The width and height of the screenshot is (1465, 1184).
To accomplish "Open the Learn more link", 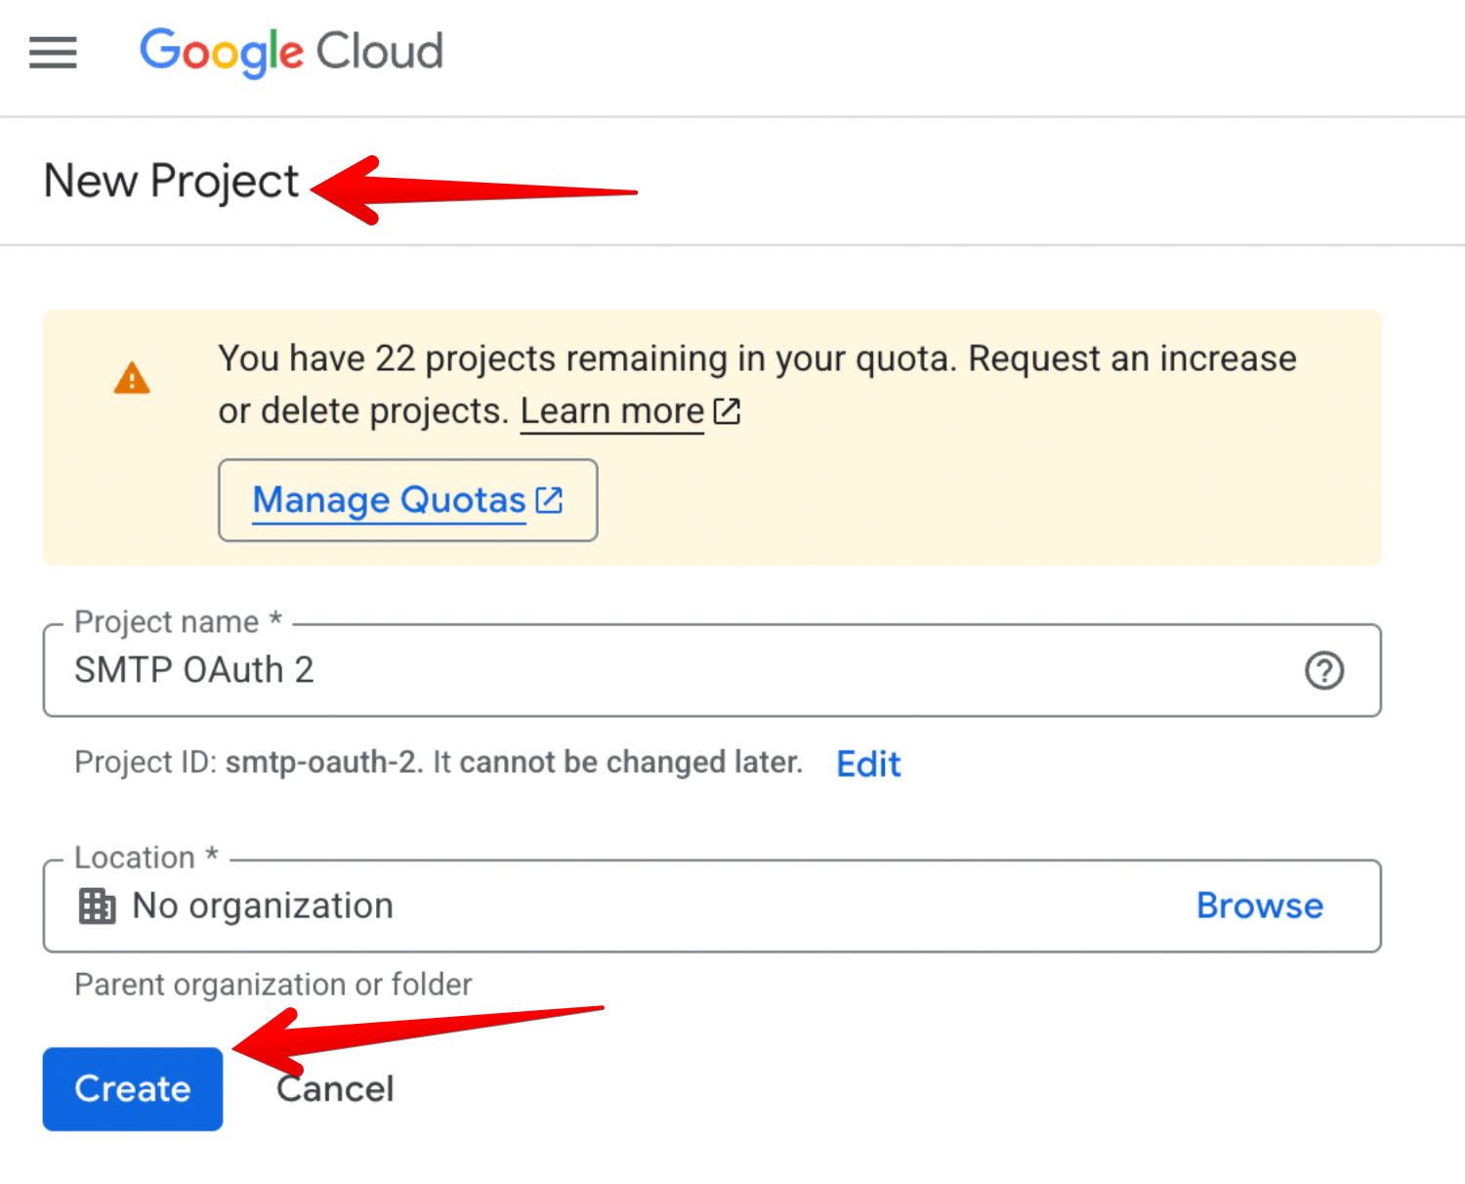I will coord(611,411).
